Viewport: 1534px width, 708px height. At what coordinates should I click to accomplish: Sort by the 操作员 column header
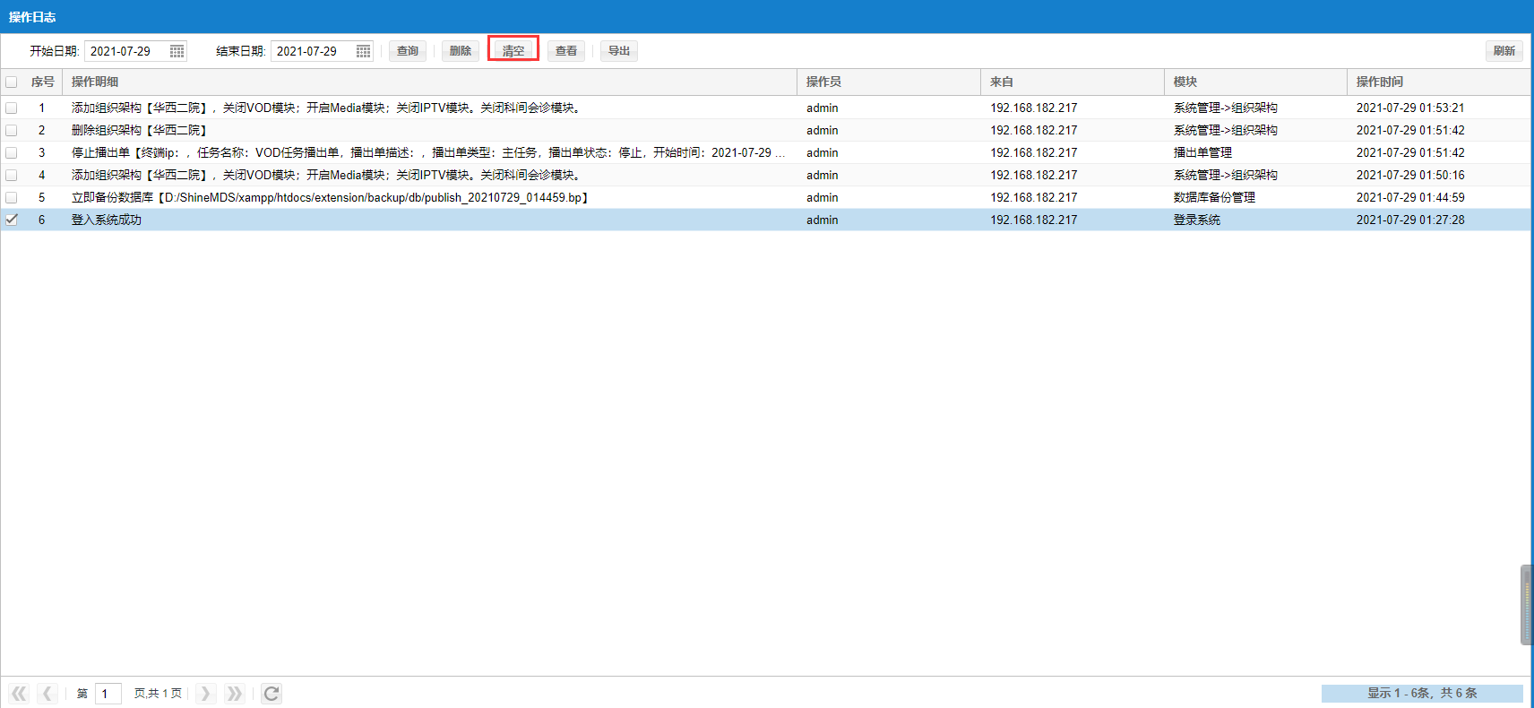point(889,82)
